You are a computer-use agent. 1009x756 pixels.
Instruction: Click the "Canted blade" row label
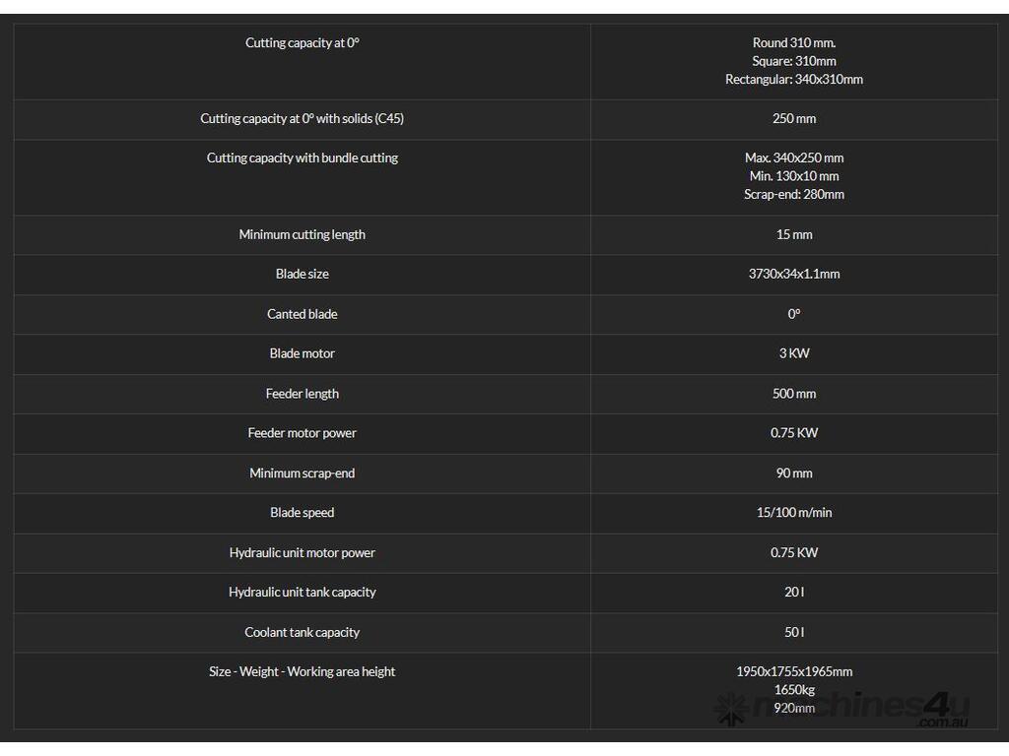click(302, 314)
